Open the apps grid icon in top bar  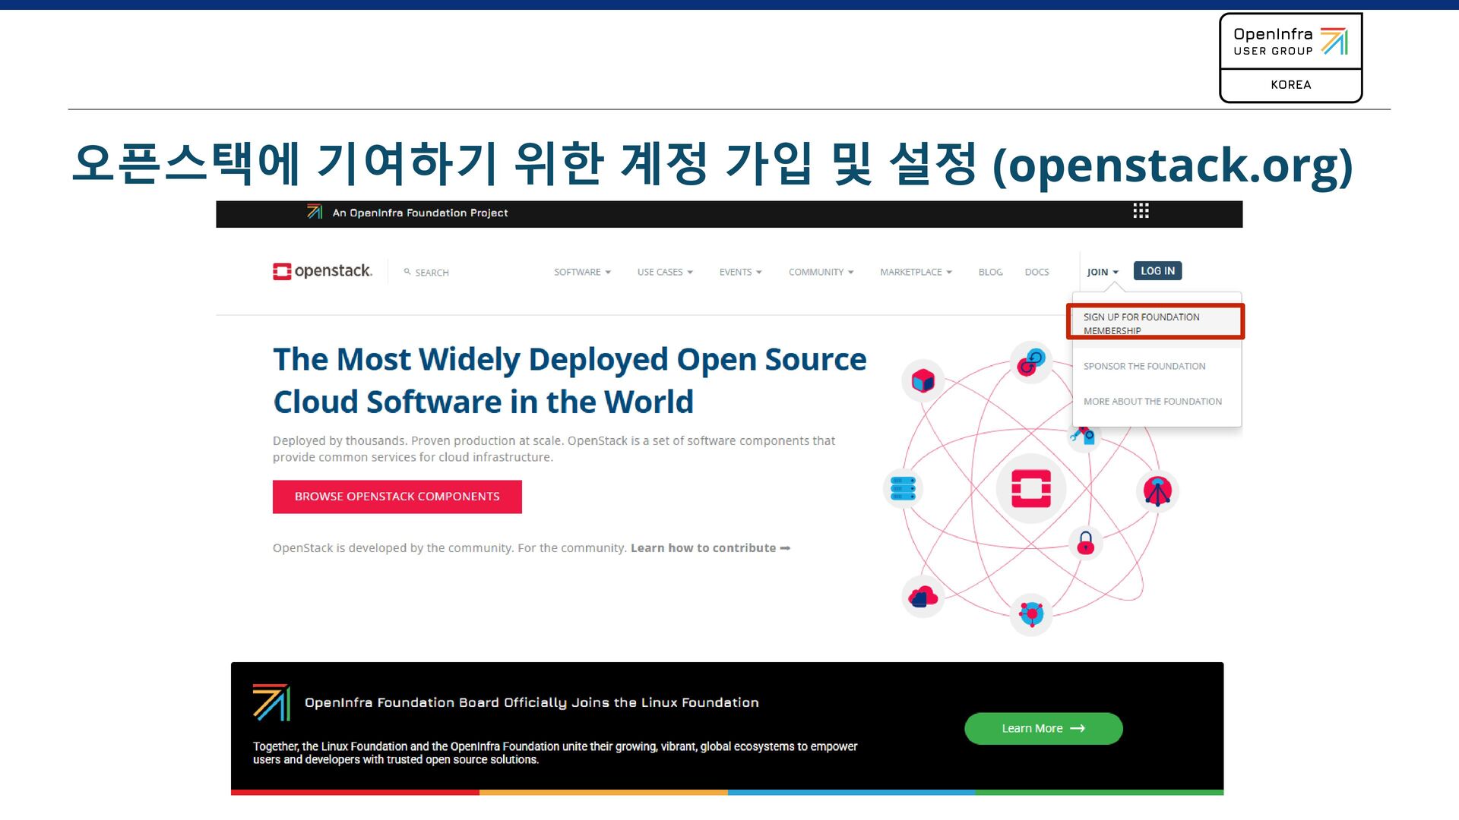pos(1141,211)
